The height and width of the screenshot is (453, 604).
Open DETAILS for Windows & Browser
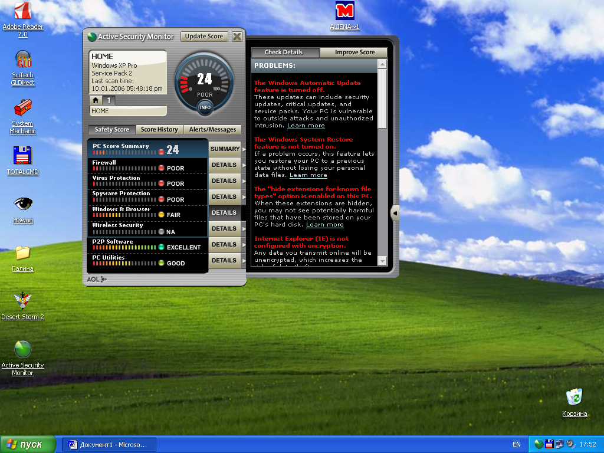click(225, 212)
